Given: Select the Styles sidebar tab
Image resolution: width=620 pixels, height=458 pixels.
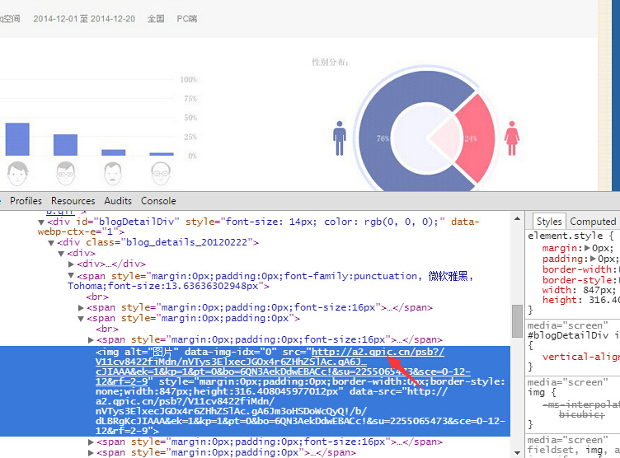Looking at the screenshot, I should click(549, 222).
